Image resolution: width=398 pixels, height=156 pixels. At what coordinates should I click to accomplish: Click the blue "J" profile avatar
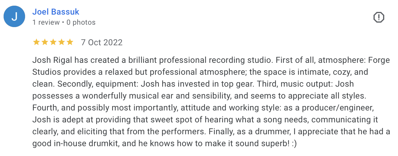14,17
